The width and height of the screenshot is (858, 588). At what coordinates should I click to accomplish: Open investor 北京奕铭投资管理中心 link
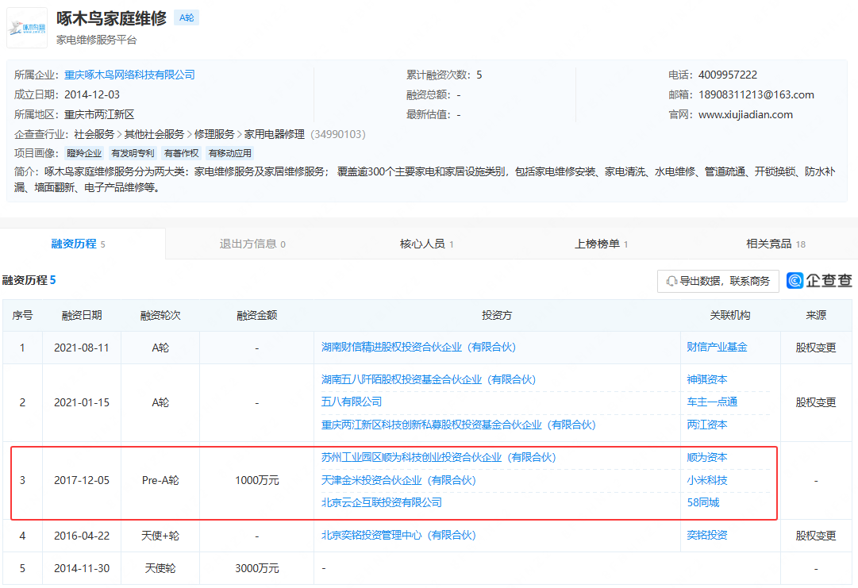(x=398, y=536)
